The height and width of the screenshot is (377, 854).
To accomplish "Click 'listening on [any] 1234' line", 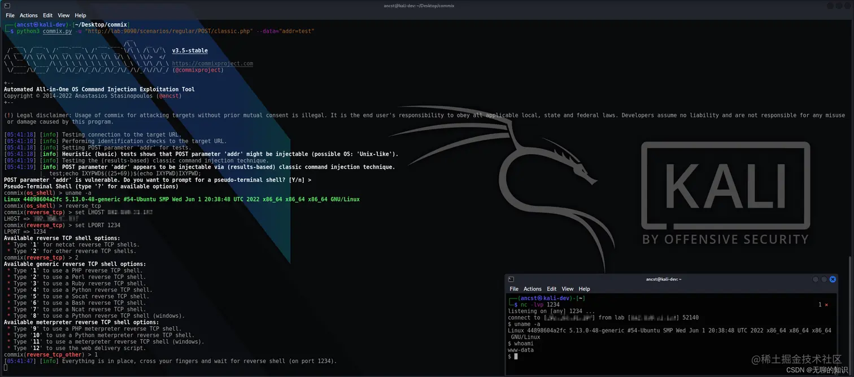I will point(552,311).
